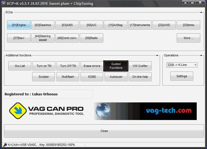Click Erase errors button
The image size is (207, 149).
coord(92,66)
